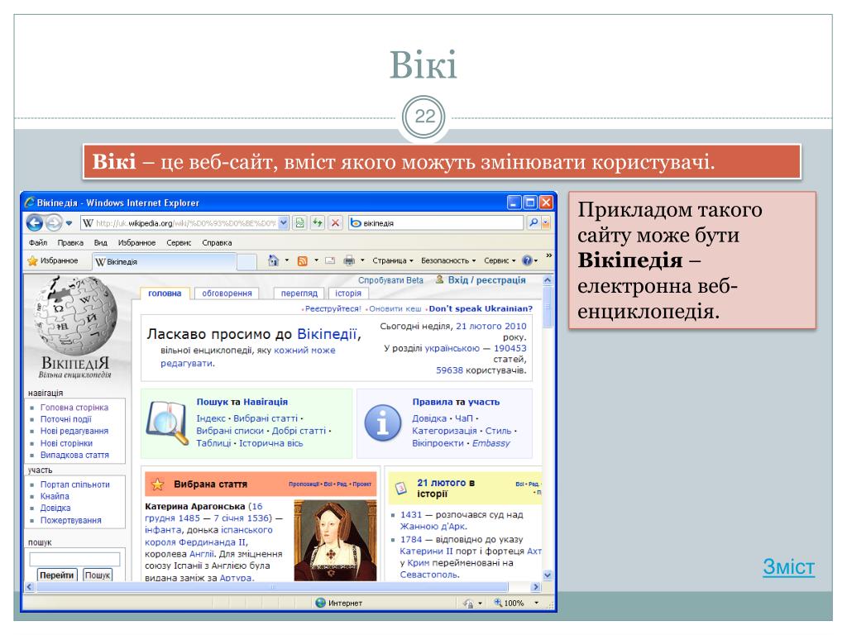Click the horizontal scrollbar thumb
The image size is (847, 635).
coord(271,587)
